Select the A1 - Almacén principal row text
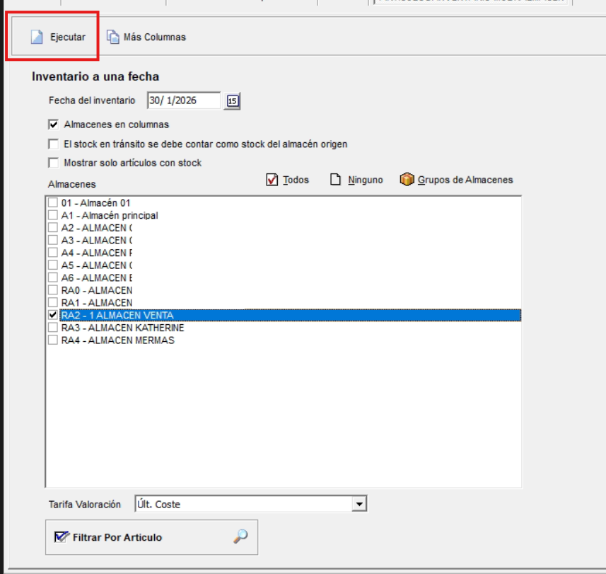Viewport: 606px width, 574px height. pyautogui.click(x=110, y=215)
